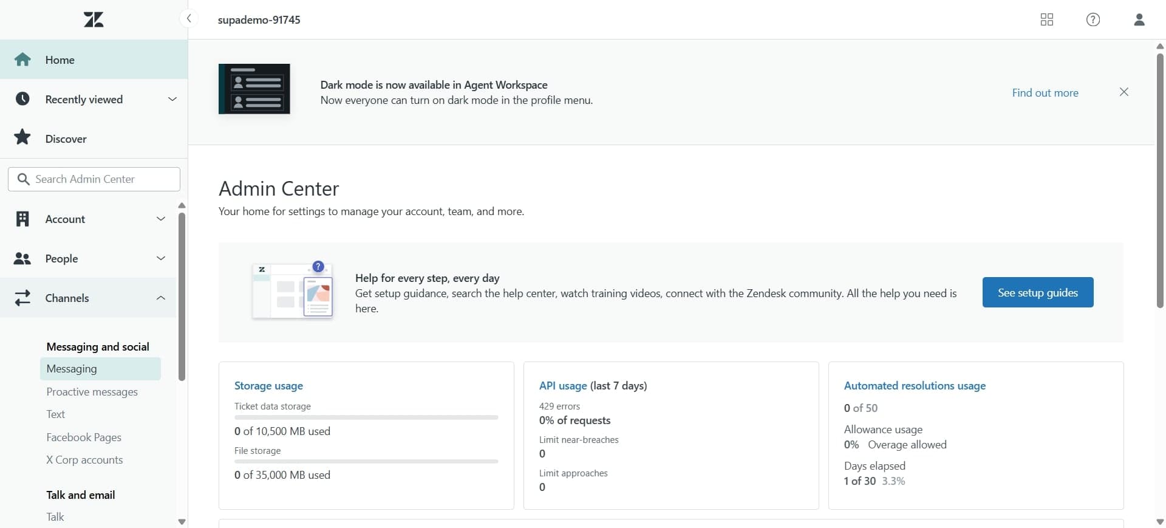Open Discover in sidebar
1166x528 pixels.
click(94, 139)
